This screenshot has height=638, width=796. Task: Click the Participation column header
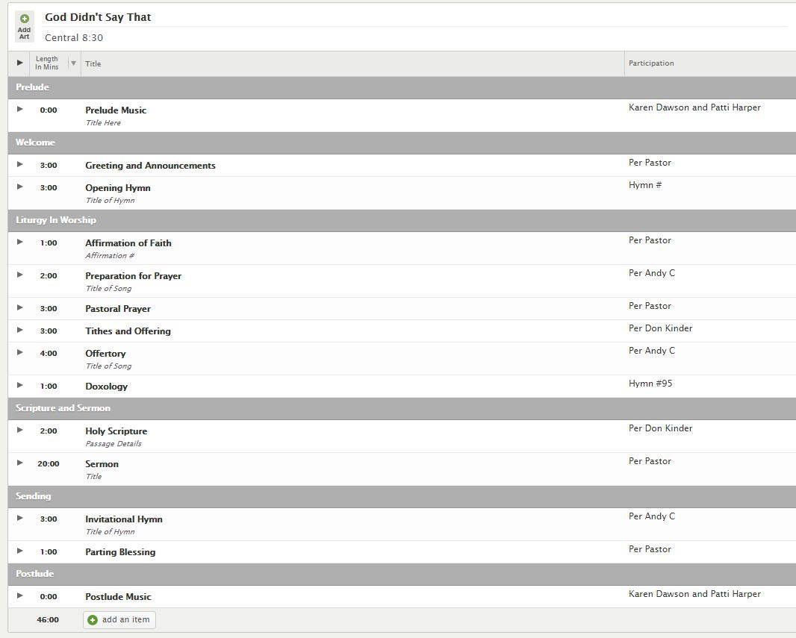651,63
